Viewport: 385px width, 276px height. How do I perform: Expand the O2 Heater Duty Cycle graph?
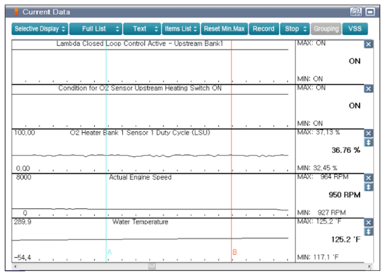pyautogui.click(x=368, y=142)
